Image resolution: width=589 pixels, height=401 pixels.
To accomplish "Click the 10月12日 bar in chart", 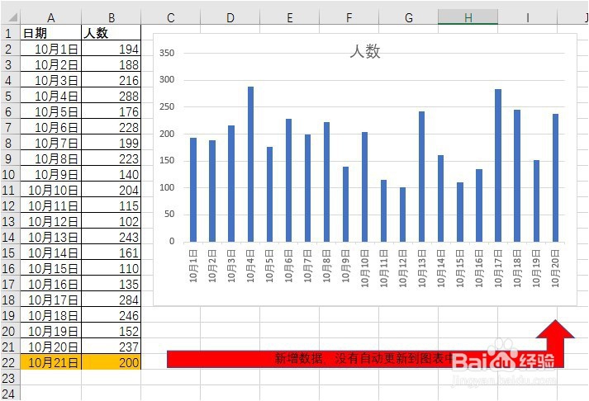I will tap(402, 215).
